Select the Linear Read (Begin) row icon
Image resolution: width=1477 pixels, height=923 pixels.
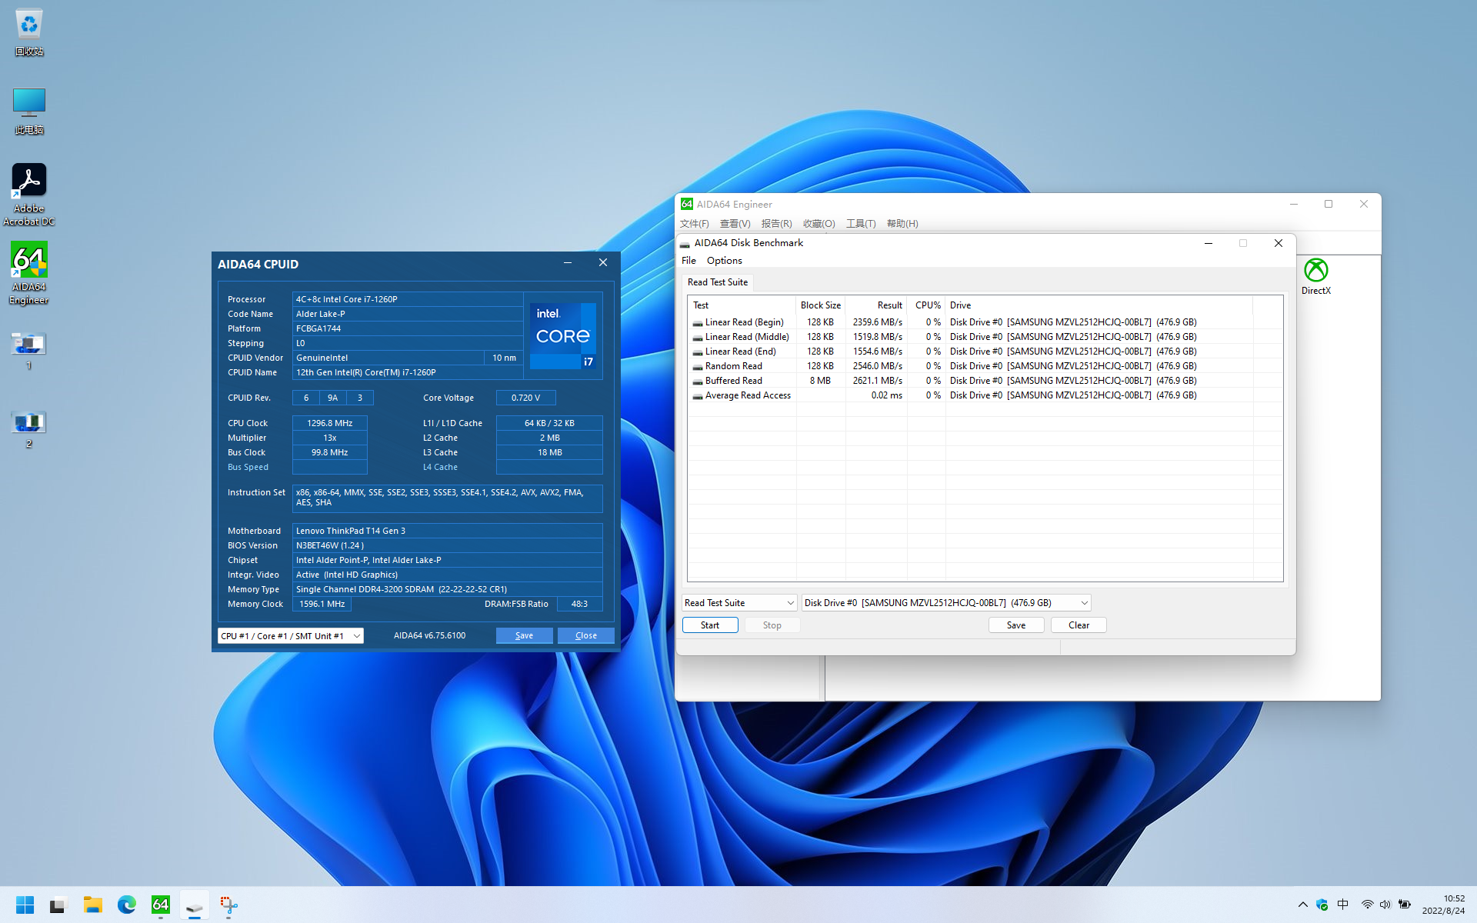697,323
